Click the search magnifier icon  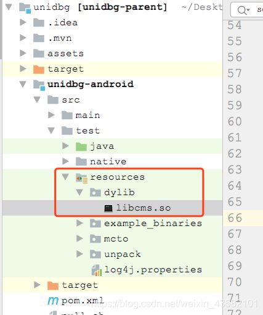[243, 10]
